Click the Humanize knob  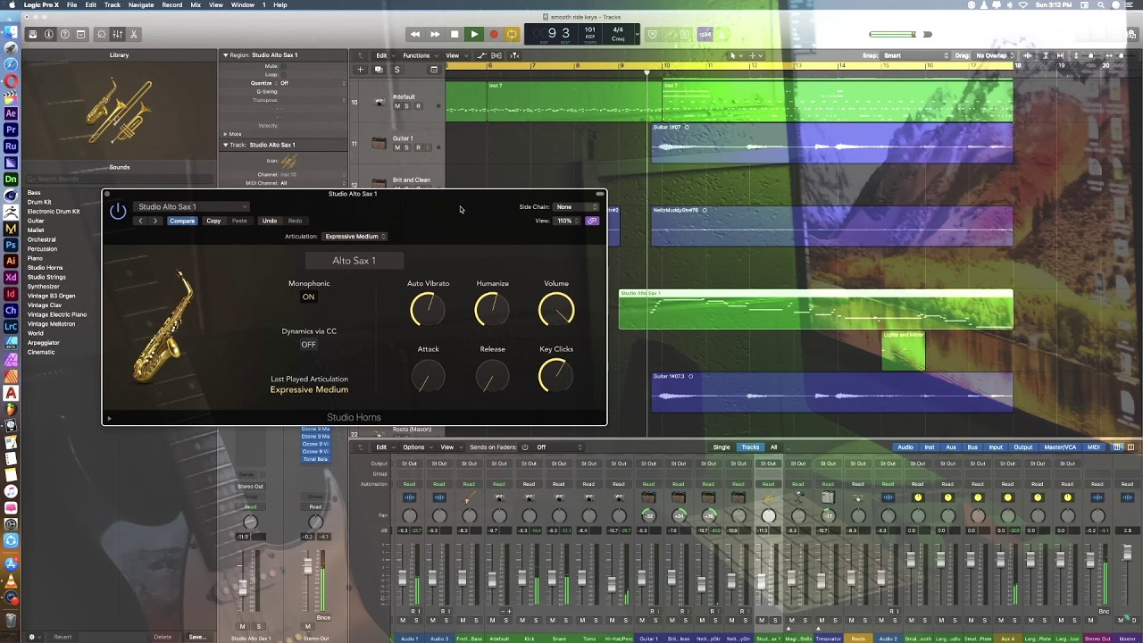492,310
